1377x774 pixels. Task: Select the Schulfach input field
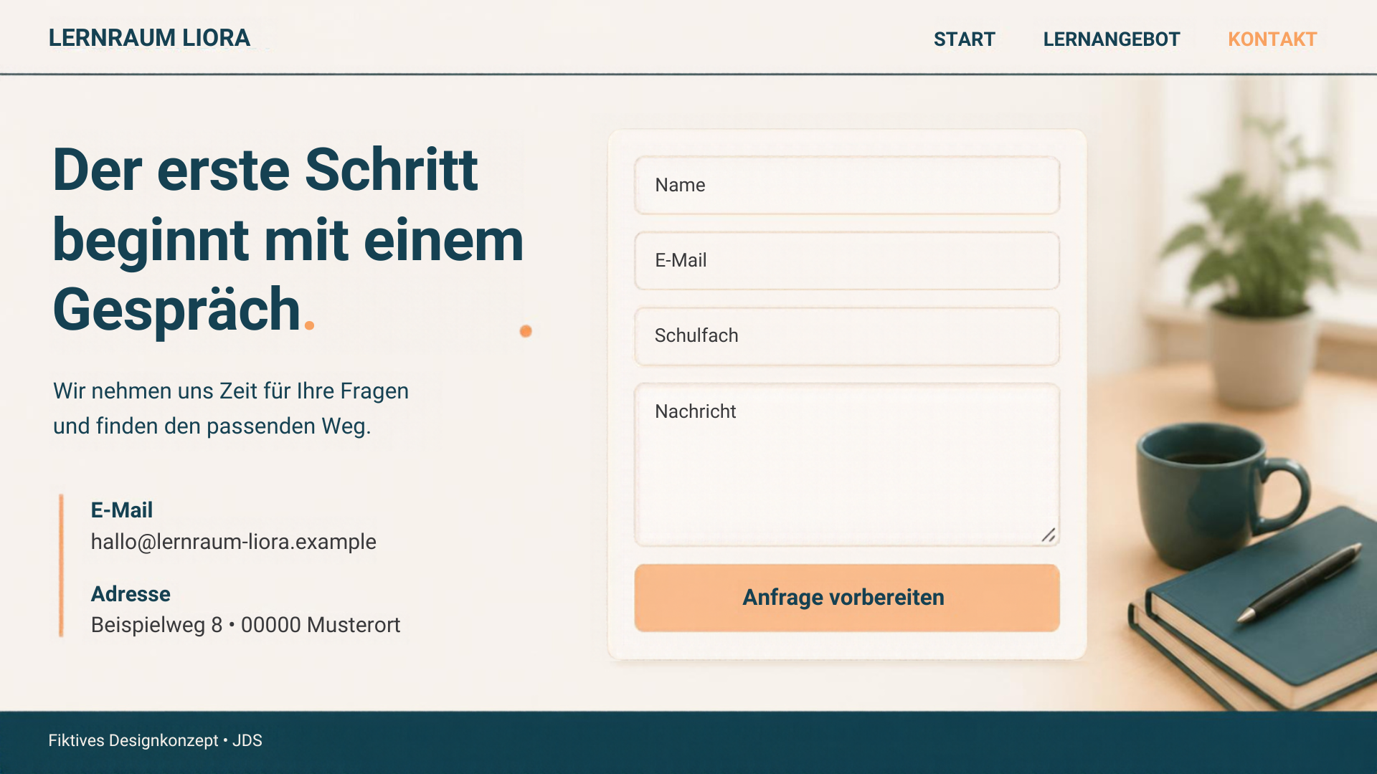[847, 335]
